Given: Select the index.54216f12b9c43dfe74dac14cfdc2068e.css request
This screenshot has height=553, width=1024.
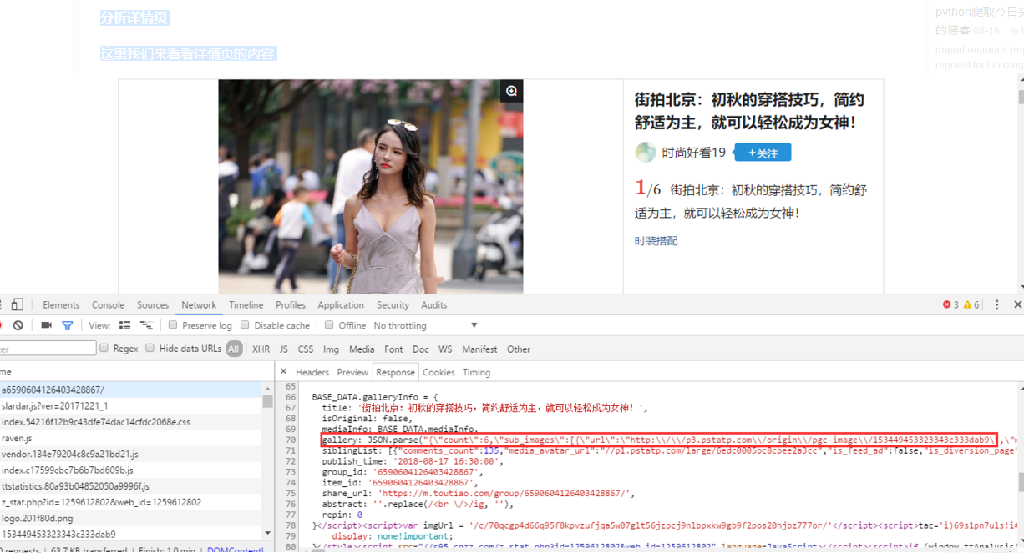Looking at the screenshot, I should click(x=131, y=422).
